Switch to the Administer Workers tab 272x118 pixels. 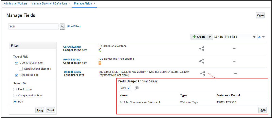(x=15, y=3)
